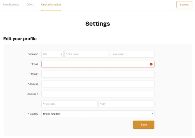
Task: Select the Email input field
Action: pyautogui.click(x=98, y=64)
